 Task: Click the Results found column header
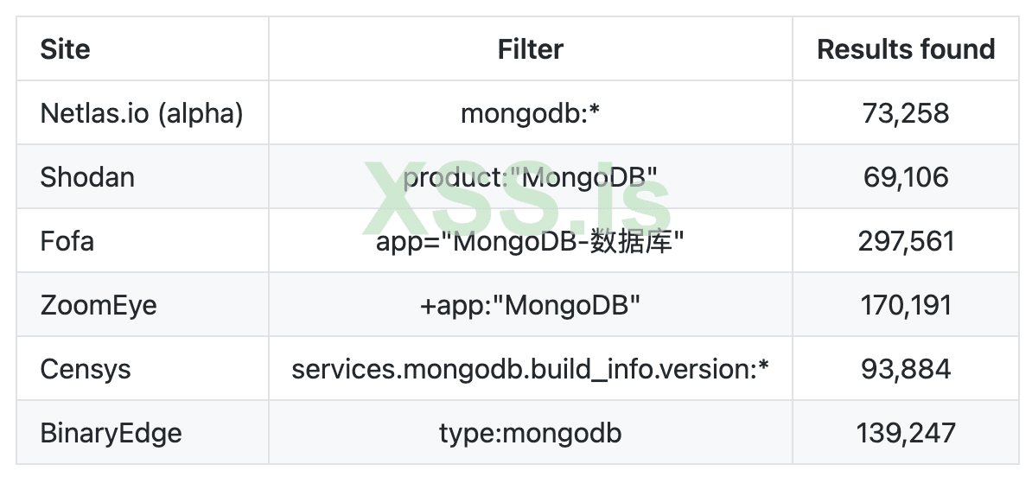point(906,49)
